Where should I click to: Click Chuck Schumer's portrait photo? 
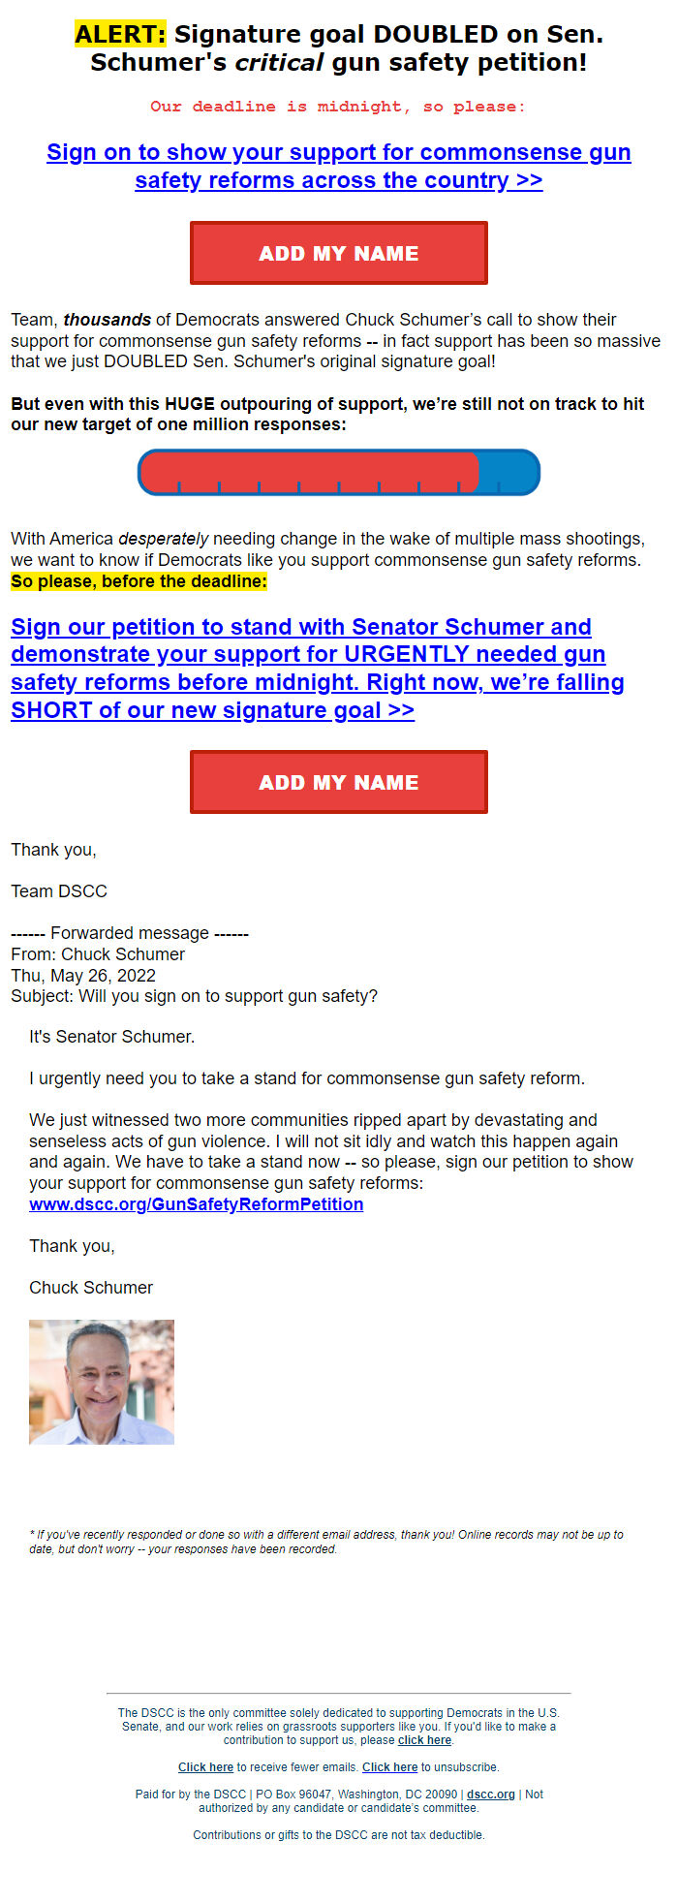point(102,1382)
